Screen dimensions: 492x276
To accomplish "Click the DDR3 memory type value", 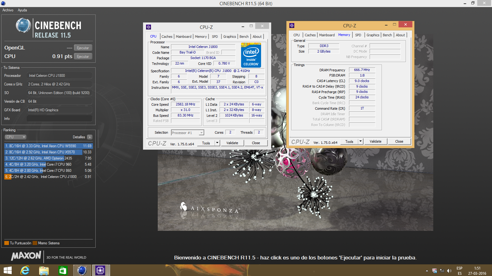I will click(324, 46).
